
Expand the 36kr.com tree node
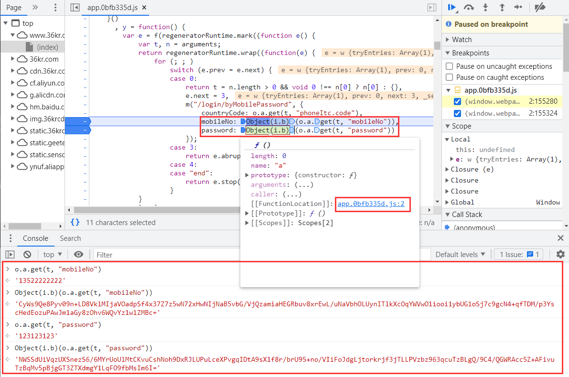click(13, 59)
